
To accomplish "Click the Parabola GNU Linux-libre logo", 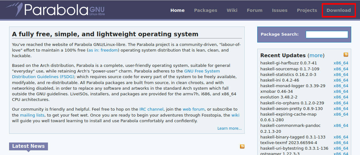I will tap(55, 10).
